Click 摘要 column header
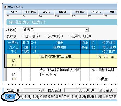121x106 pixels. pyautogui.click(x=60, y=43)
